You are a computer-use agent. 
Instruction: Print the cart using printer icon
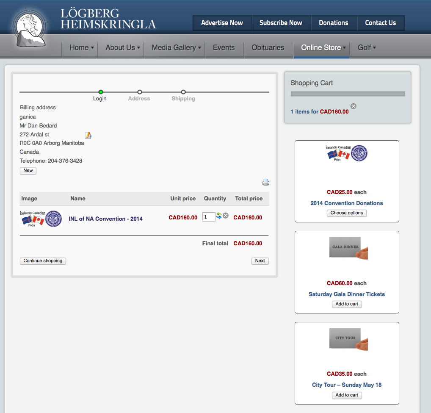[266, 182]
